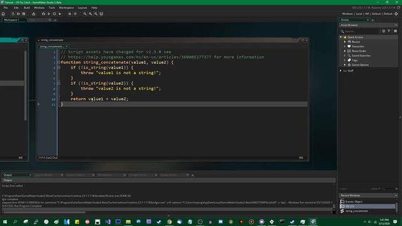Open Game Options from toolbar icon

coord(70,14)
